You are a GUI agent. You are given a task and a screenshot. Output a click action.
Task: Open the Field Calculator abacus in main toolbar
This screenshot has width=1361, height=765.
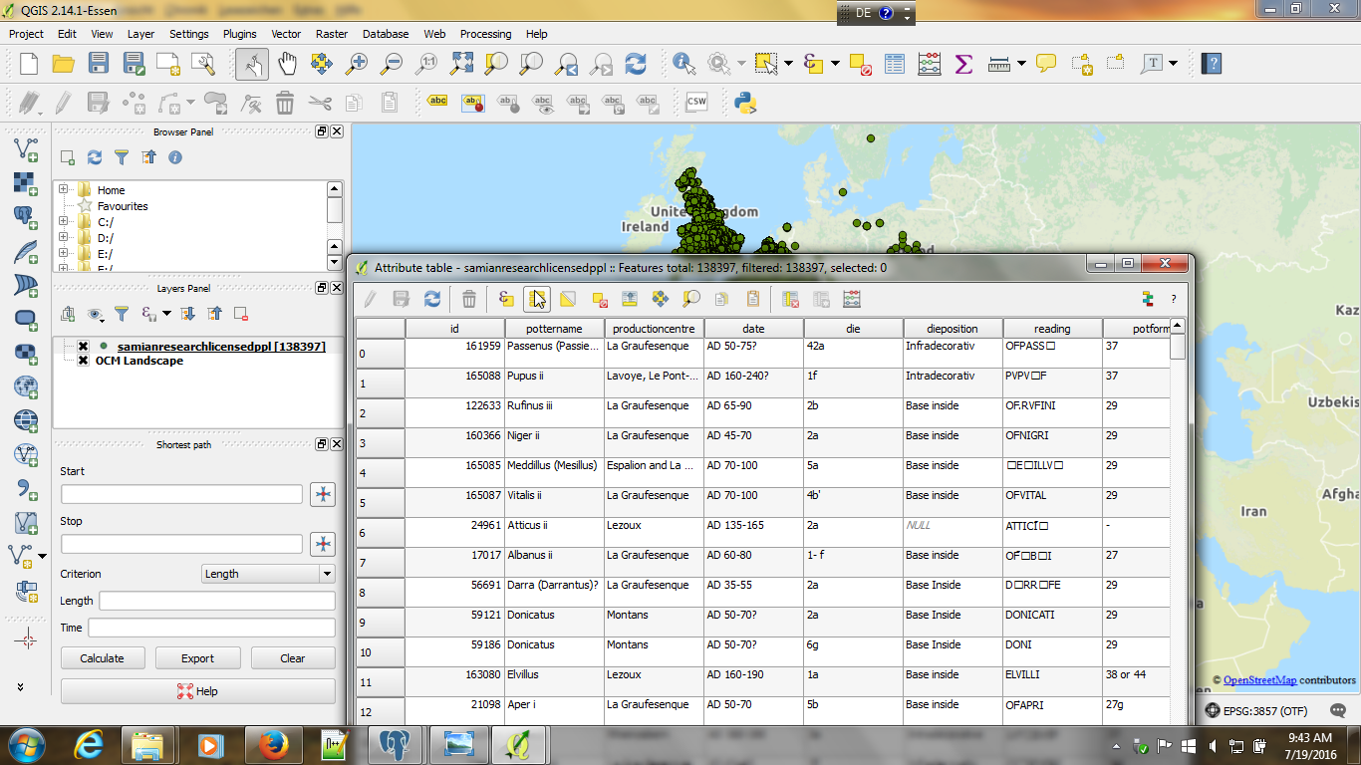pos(929,64)
